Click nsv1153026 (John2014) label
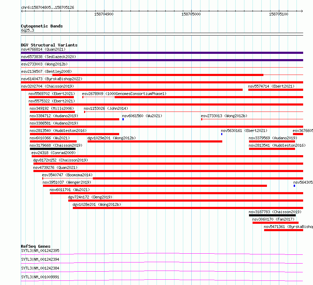313x285 pixels. pos(106,108)
